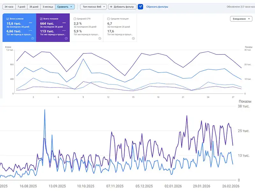The height and width of the screenshot is (191, 255).
Task: Open help icon on Всего кликов card
Action: click(x=33, y=39)
